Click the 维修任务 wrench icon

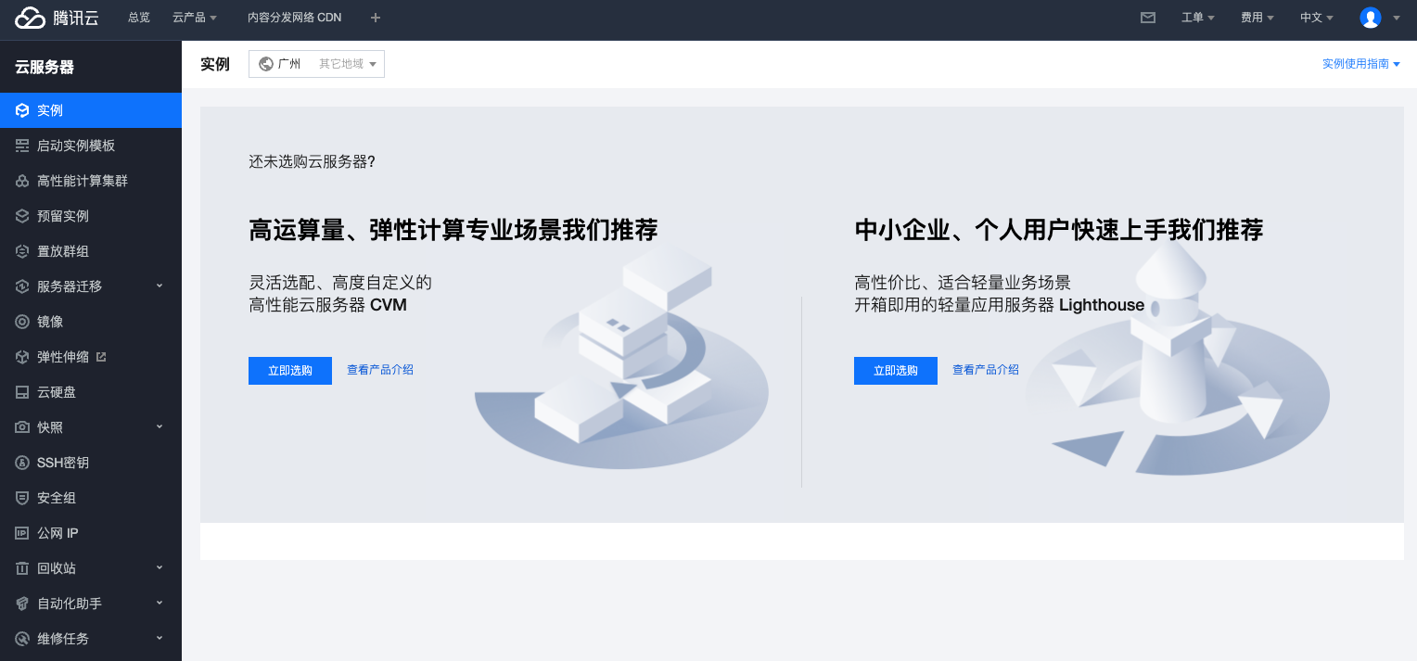tap(22, 639)
